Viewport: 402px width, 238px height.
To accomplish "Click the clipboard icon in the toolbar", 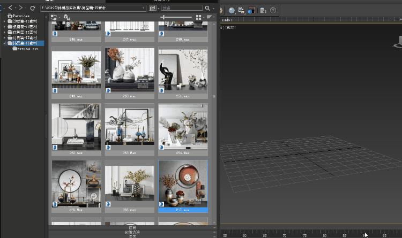I will [x=263, y=10].
